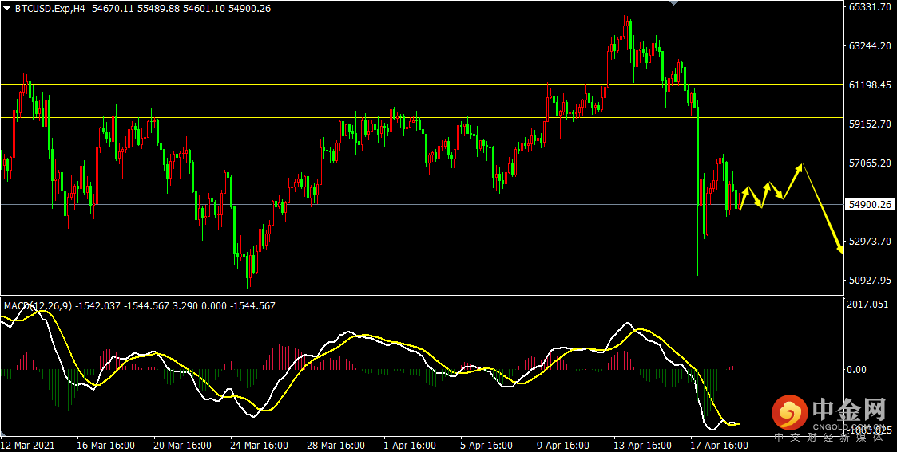Click the 1 Apr 16:00 time label
Screen dimensions: 897x452
click(412, 445)
